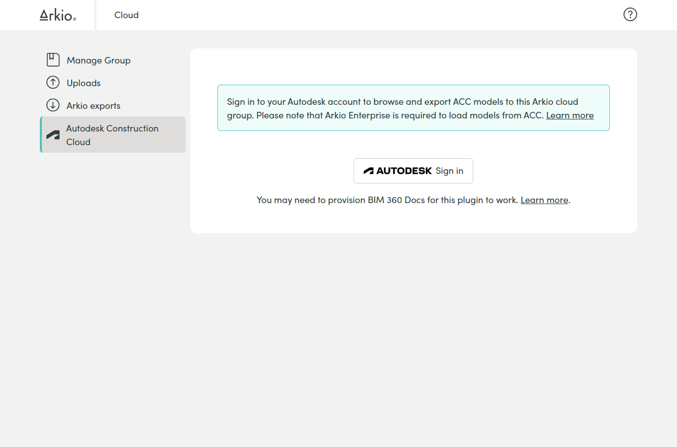This screenshot has width=677, height=447.
Task: Open the Cloud section in header
Action: point(127,15)
